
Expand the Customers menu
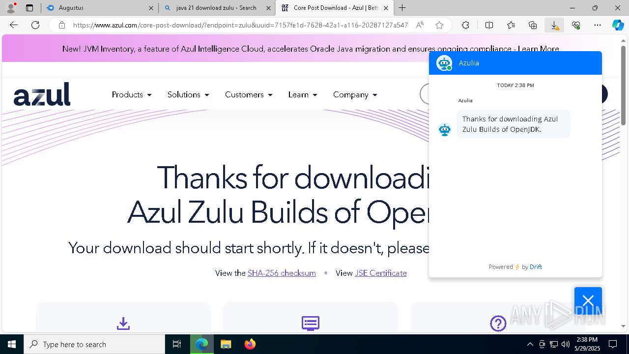(249, 94)
